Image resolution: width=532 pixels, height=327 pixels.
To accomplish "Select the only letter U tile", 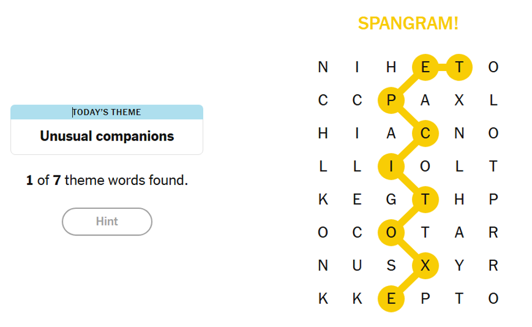I will 357,266.
